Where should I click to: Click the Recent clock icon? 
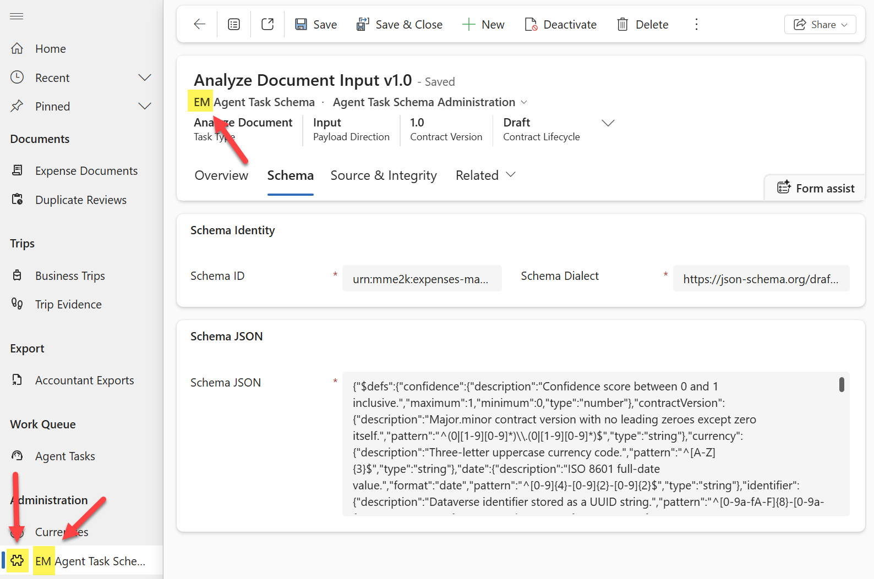17,78
